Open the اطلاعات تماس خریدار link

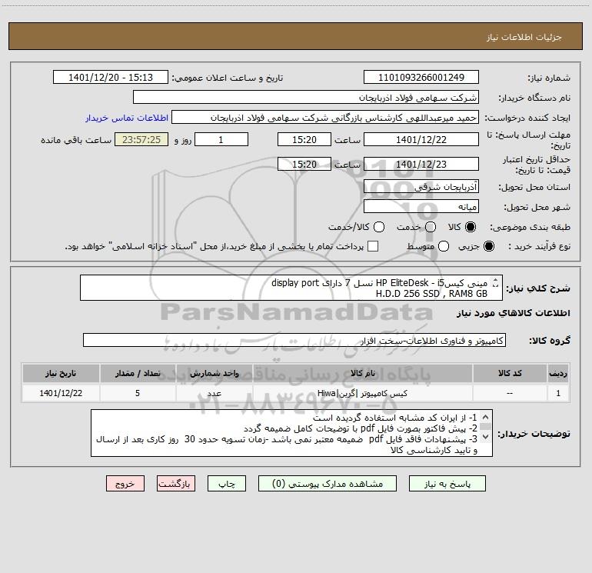click(127, 118)
